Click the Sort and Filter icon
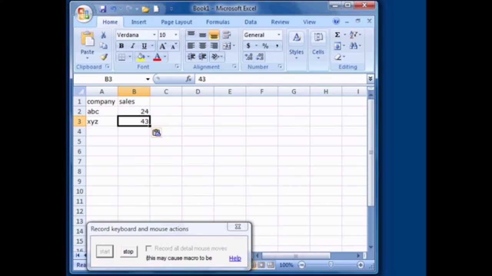This screenshot has width=492, height=276. point(353,34)
